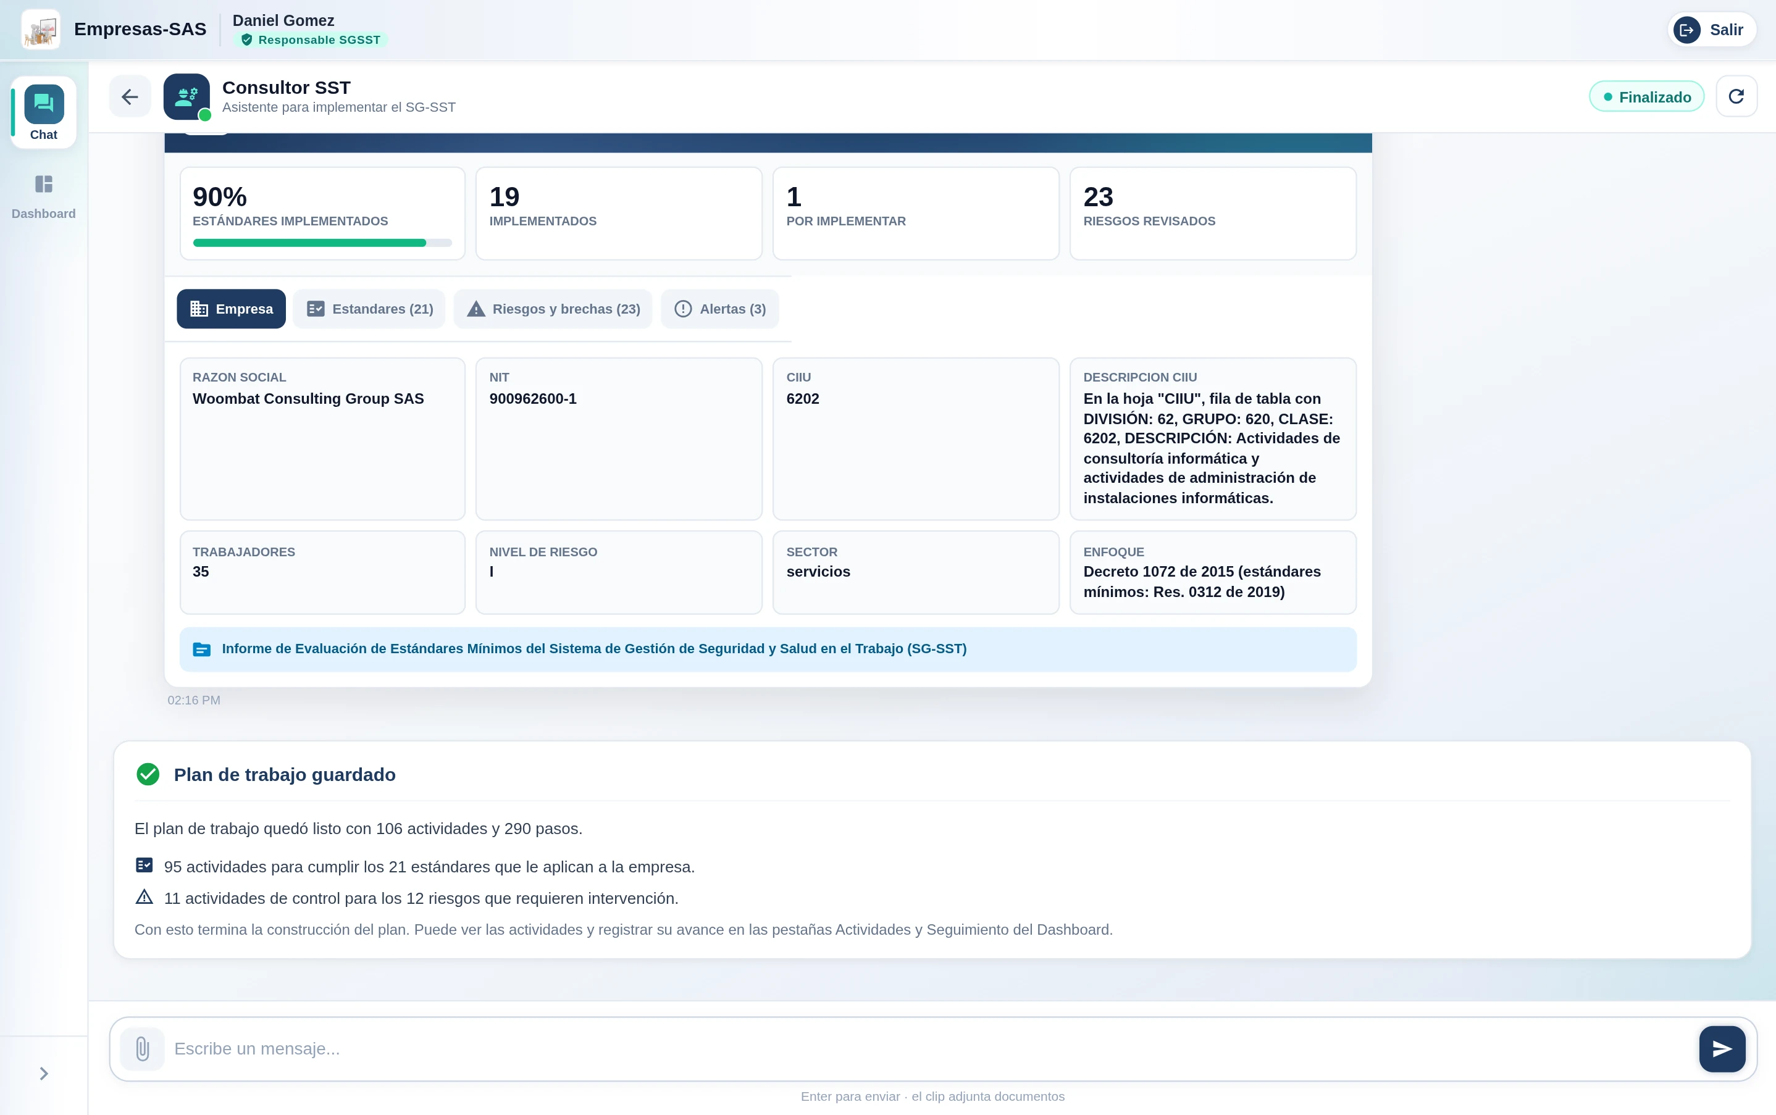Open the Informe de Evaluación report link
Screen dimensions: 1776x1115
[768, 649]
